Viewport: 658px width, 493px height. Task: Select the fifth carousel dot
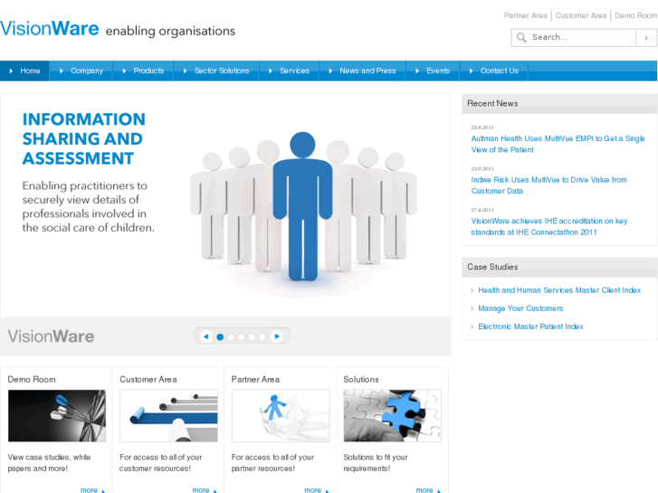(x=262, y=337)
